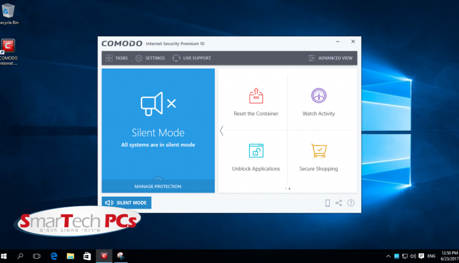Show hidden system tray icons
Image resolution: width=459 pixels, height=263 pixels.
388,256
